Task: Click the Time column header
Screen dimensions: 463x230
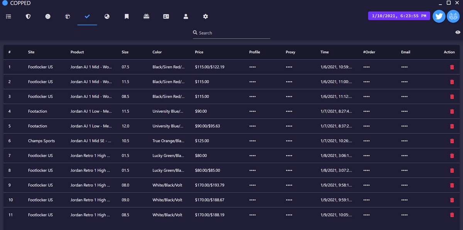Action: pyautogui.click(x=324, y=52)
